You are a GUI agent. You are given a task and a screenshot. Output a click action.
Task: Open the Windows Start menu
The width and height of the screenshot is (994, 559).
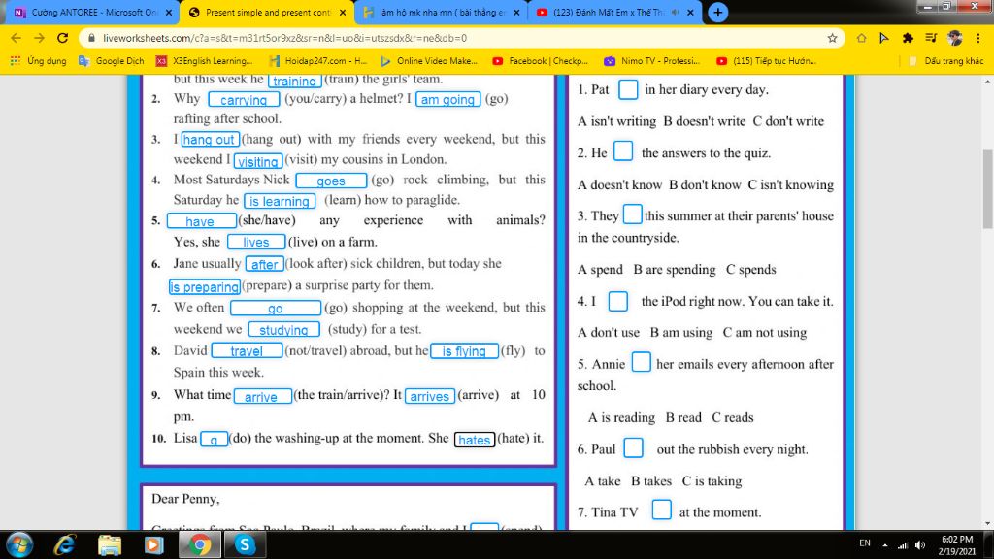(19, 545)
